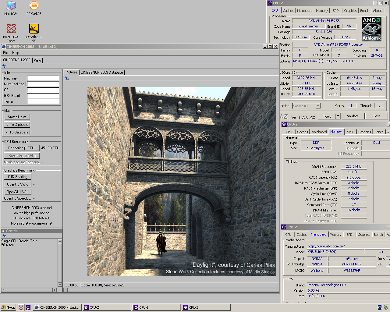Open the About tab in top CPU-Z window

point(377,11)
